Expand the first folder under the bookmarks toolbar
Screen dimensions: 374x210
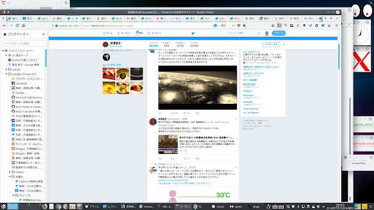click(x=6, y=55)
